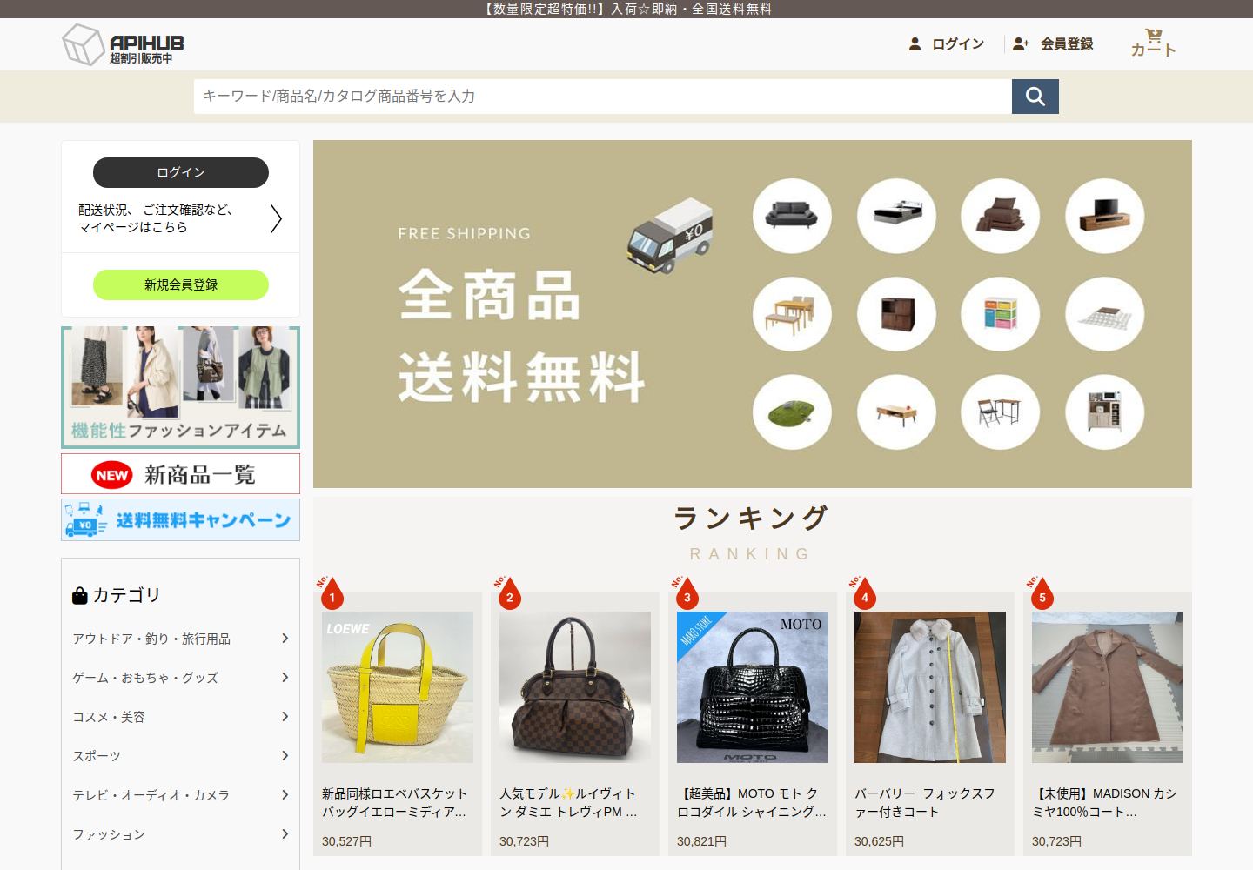Image resolution: width=1253 pixels, height=870 pixels.
Task: Open 送料無料キャンペーン banner
Action: pos(181,519)
